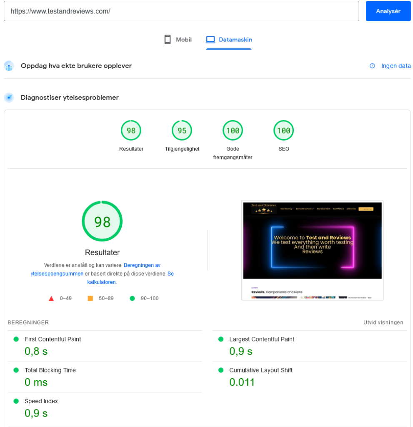This screenshot has height=427, width=413.
Task: Click the Total Blocking Time metric label
Action: coord(50,370)
